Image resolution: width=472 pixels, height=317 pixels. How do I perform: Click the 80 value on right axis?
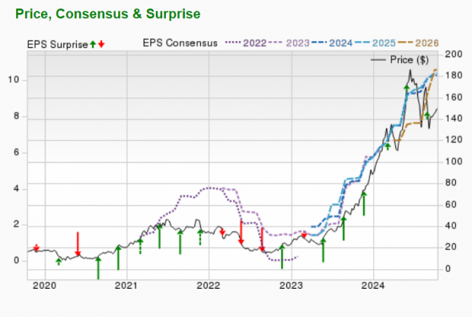pos(451,182)
